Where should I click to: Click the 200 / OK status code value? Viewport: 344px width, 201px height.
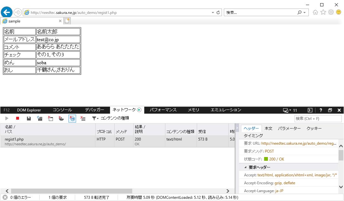coord(276,159)
